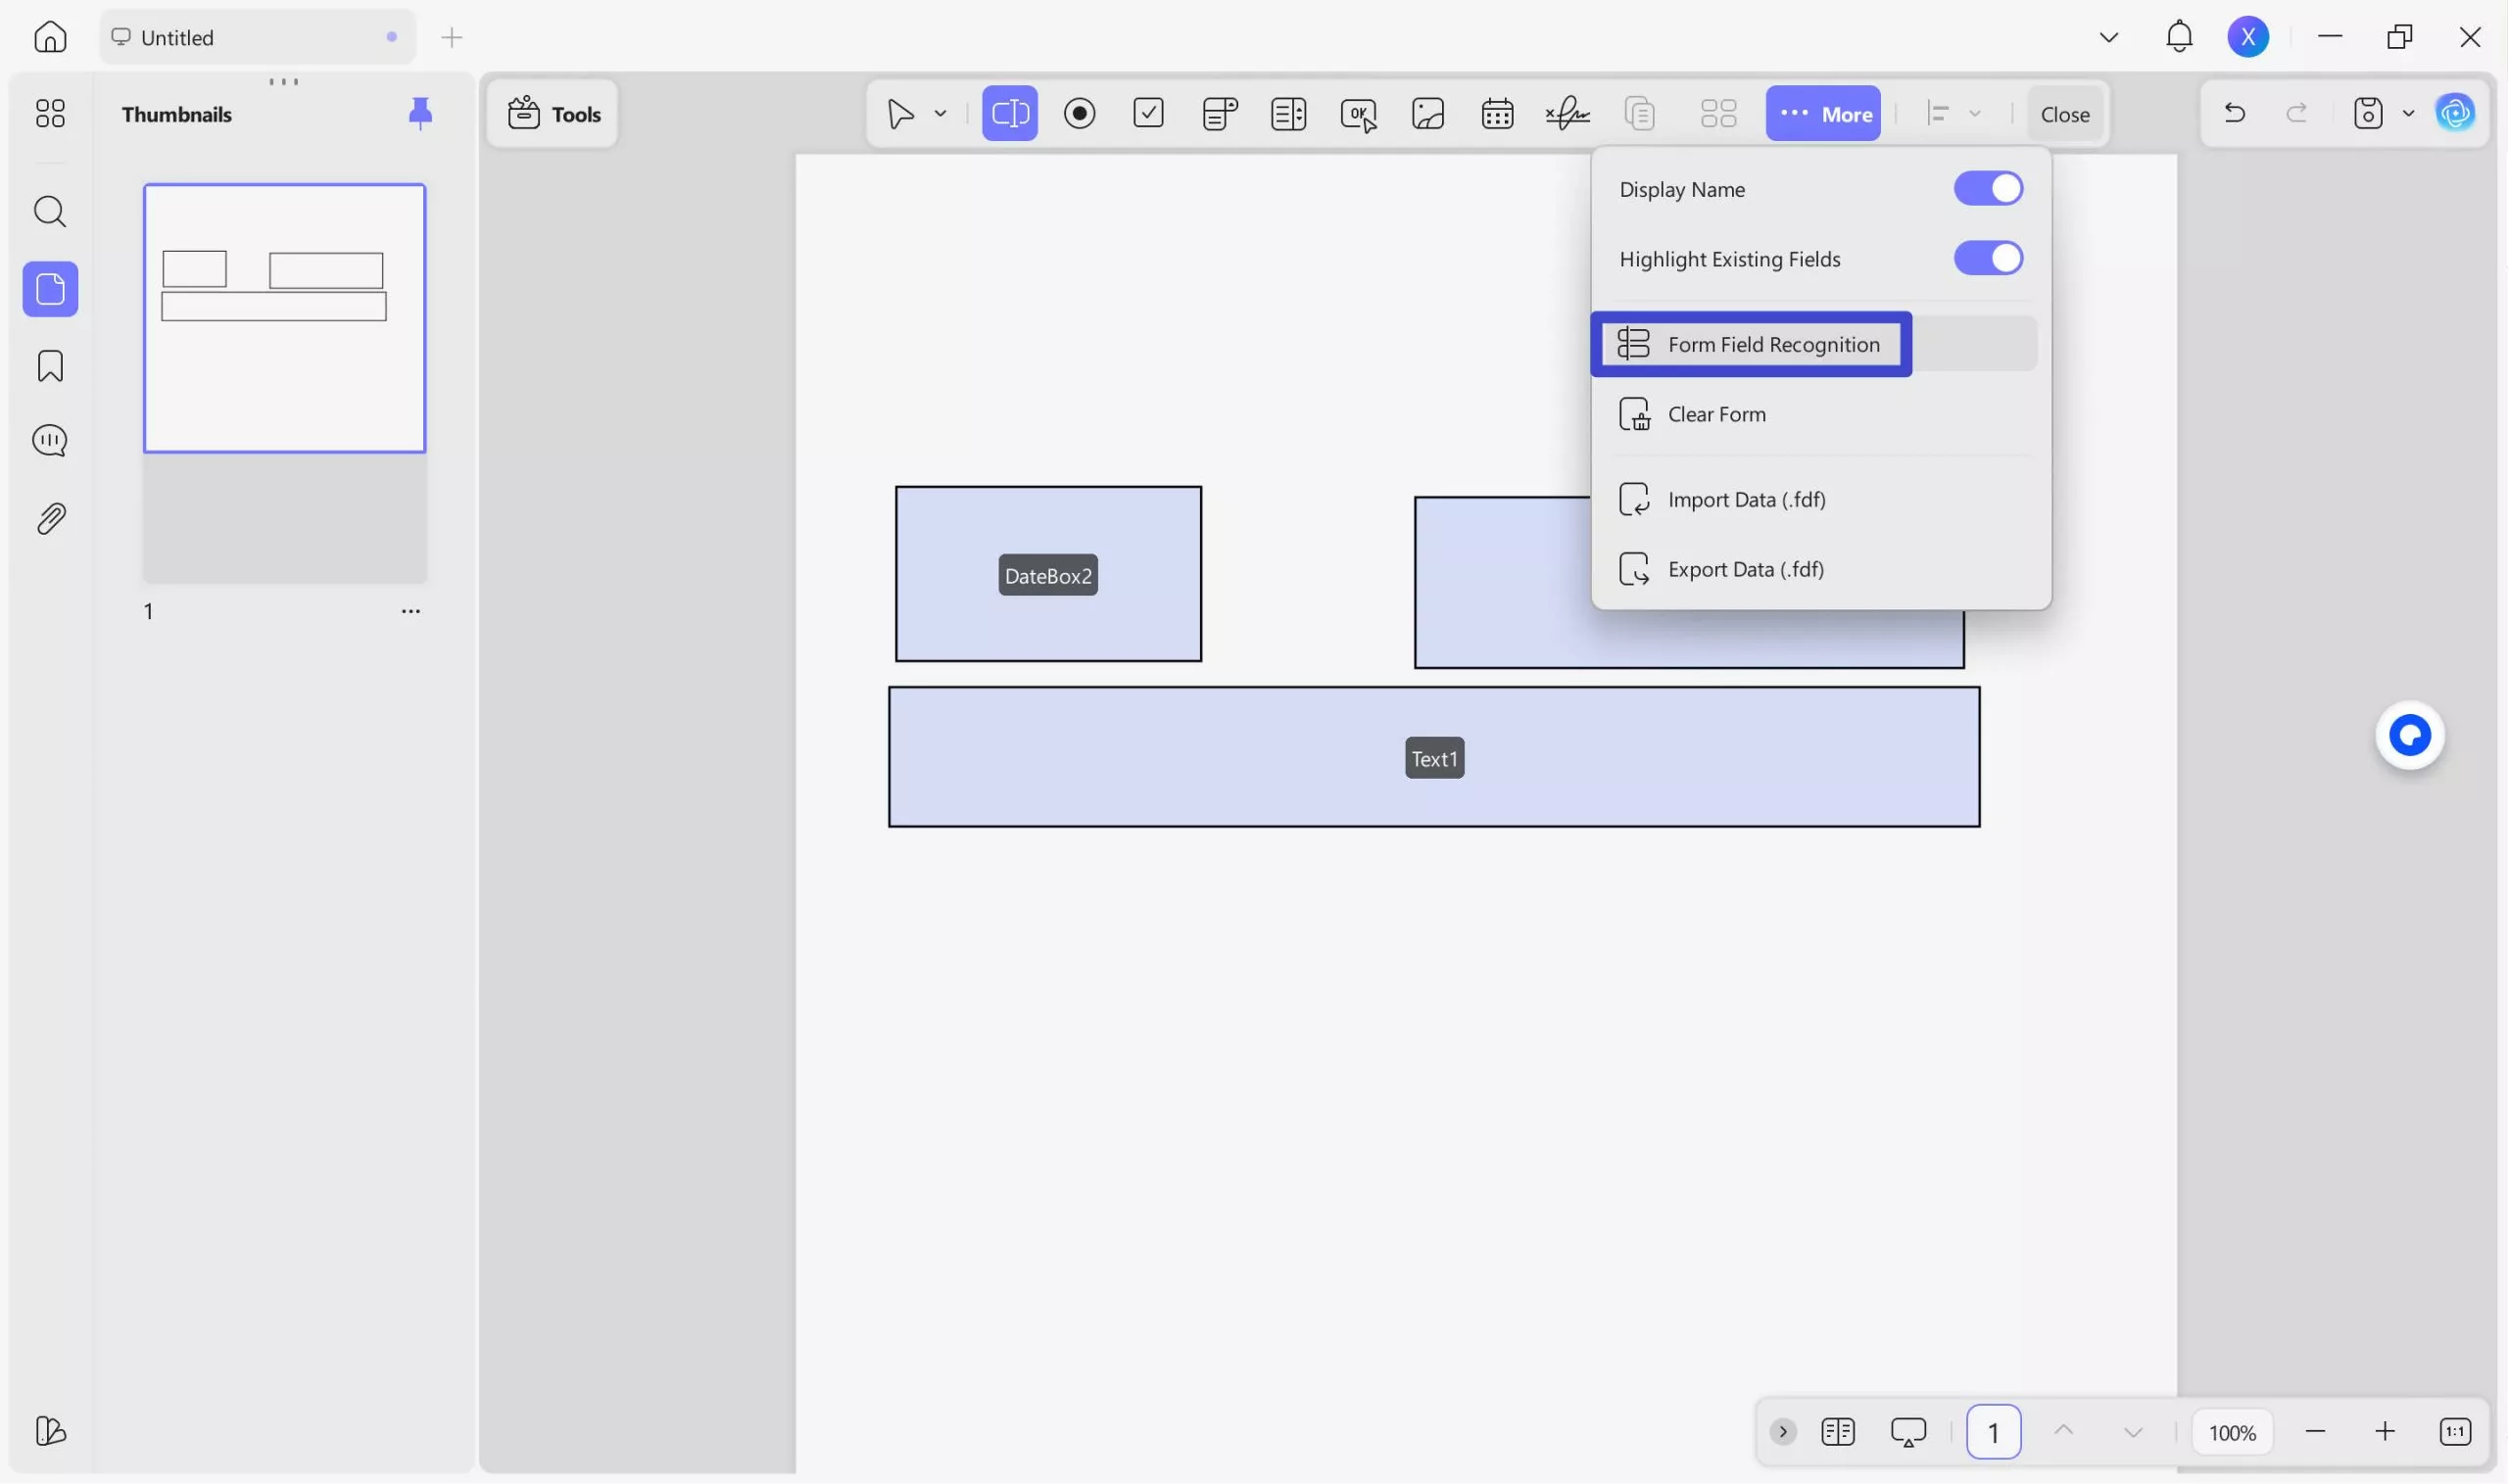Image resolution: width=2508 pixels, height=1484 pixels.
Task: Select the Digital Signature field tool
Action: click(x=1566, y=113)
